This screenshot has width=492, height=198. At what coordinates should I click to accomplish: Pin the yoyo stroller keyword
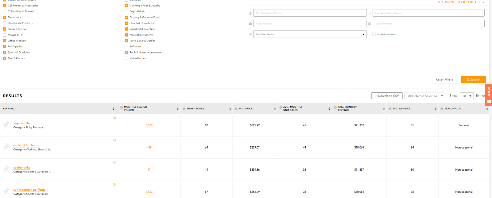[x=6, y=125]
